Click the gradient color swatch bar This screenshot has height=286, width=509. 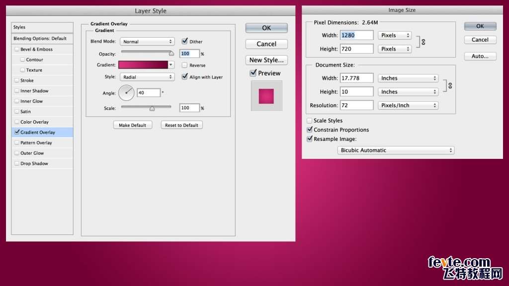point(143,65)
